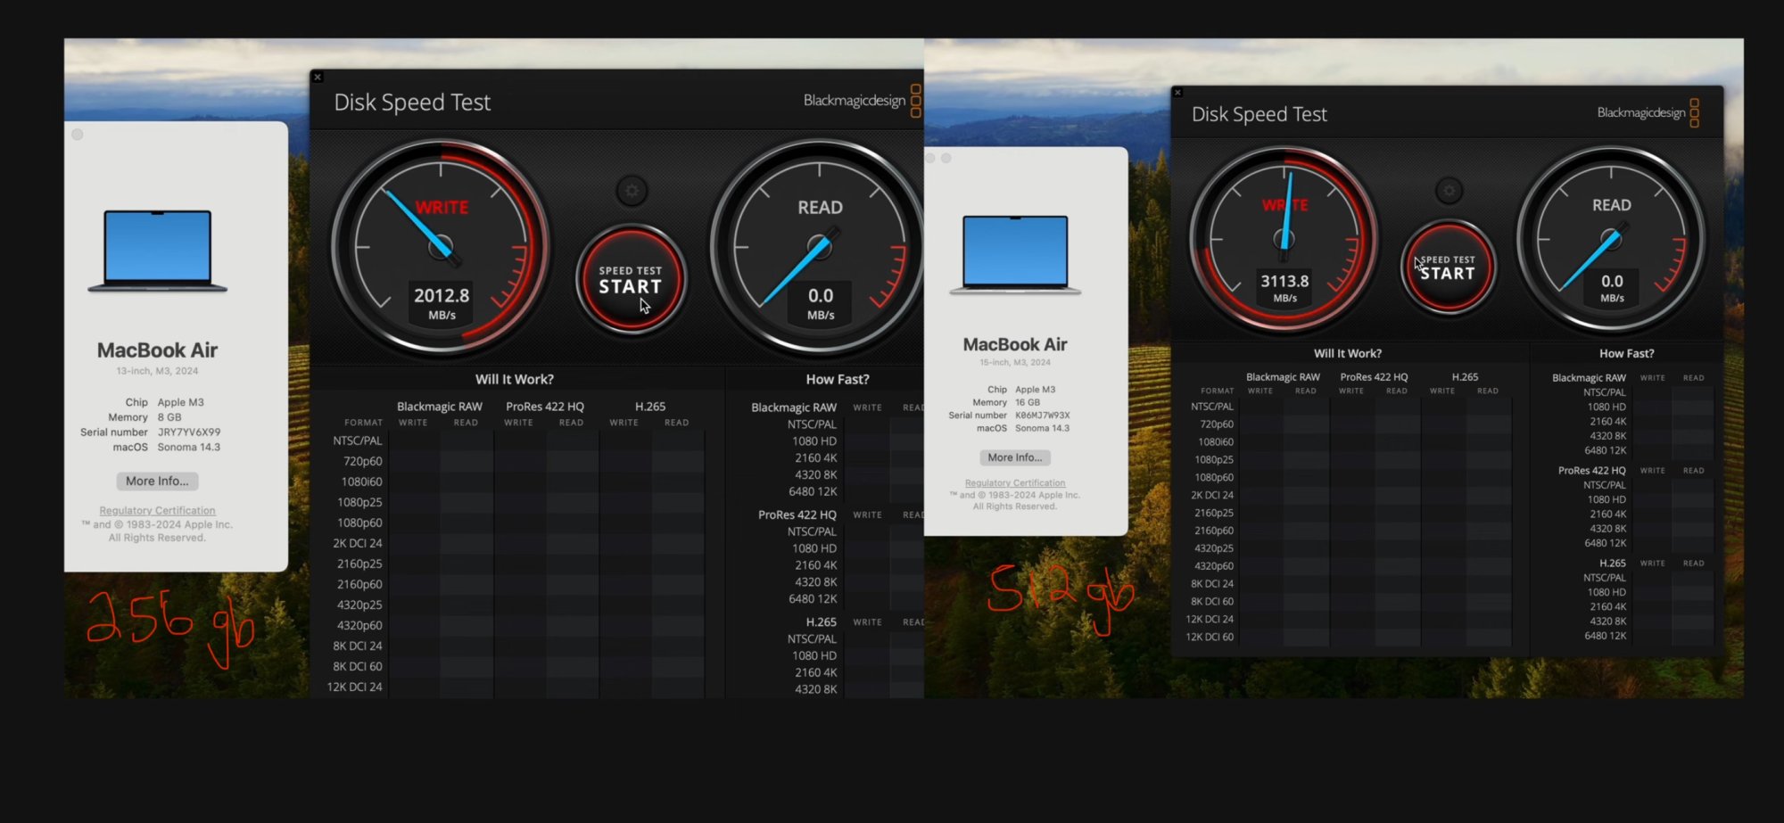Select serial number JRY7YV6X99 text

pos(189,432)
